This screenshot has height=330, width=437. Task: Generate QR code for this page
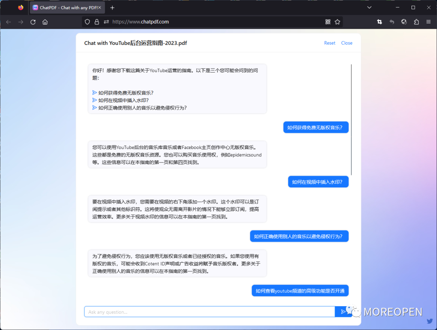(x=328, y=22)
